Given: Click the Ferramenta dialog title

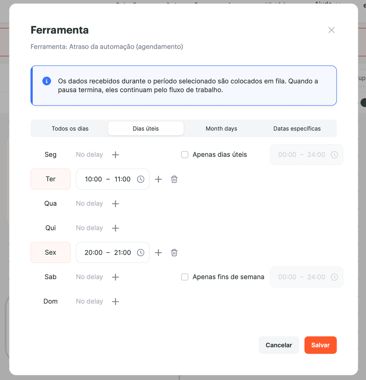Looking at the screenshot, I should (60, 30).
